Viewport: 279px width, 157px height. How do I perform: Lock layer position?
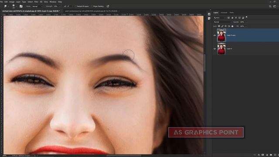(x=226, y=26)
